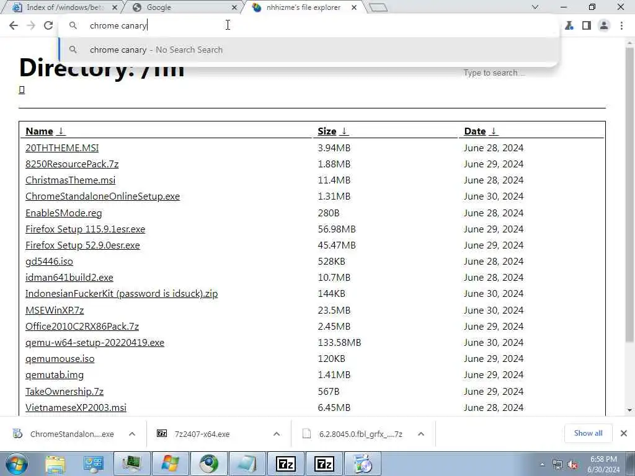Screen dimensions: 635x476
Task: Click the address bar with chrome canary text
Action: (x=308, y=25)
